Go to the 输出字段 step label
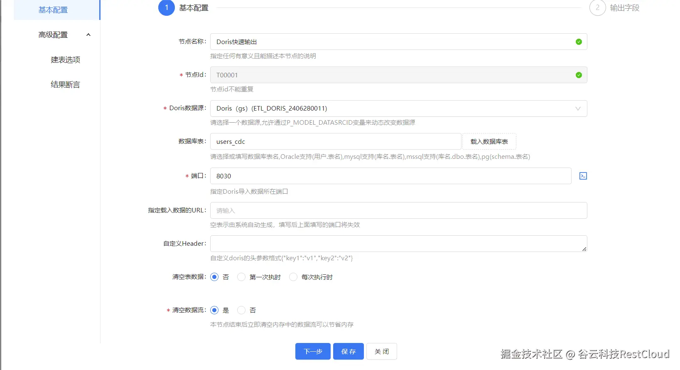680x370 pixels. [625, 7]
